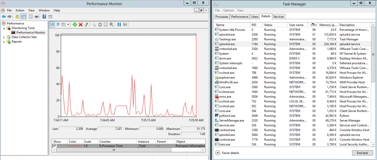Viewport: 377px width, 160px height.
Task: Expand the Data Collector Sets tree node
Action: (x=4, y=37)
